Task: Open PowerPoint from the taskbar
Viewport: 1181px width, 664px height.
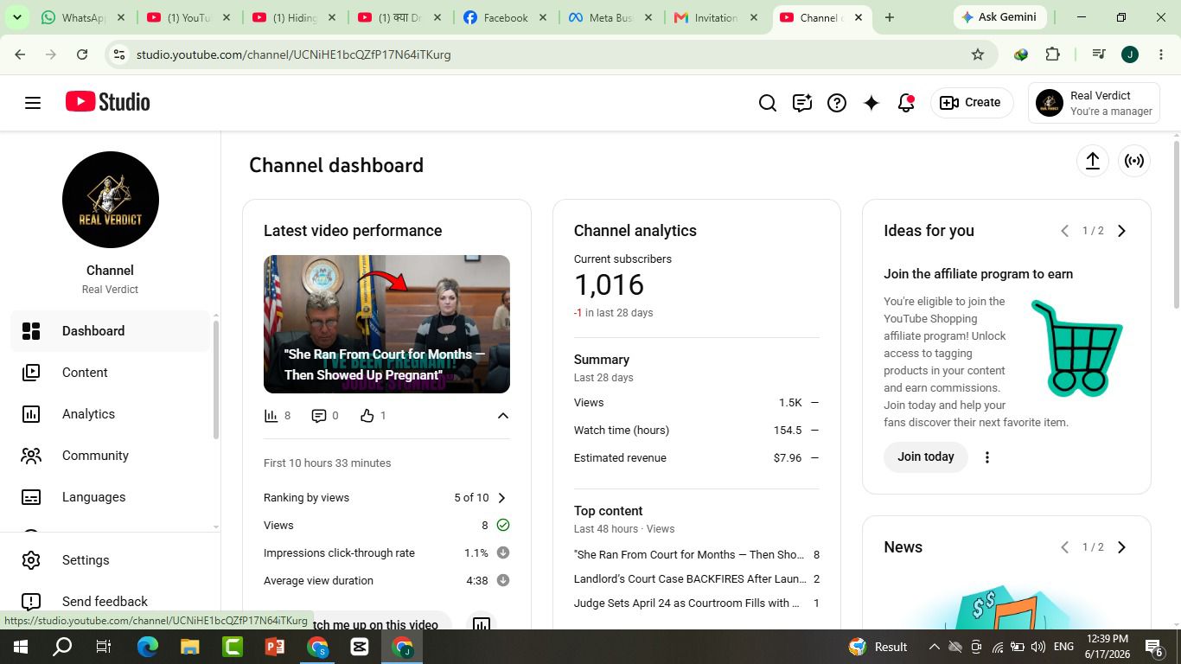Action: pos(275,647)
